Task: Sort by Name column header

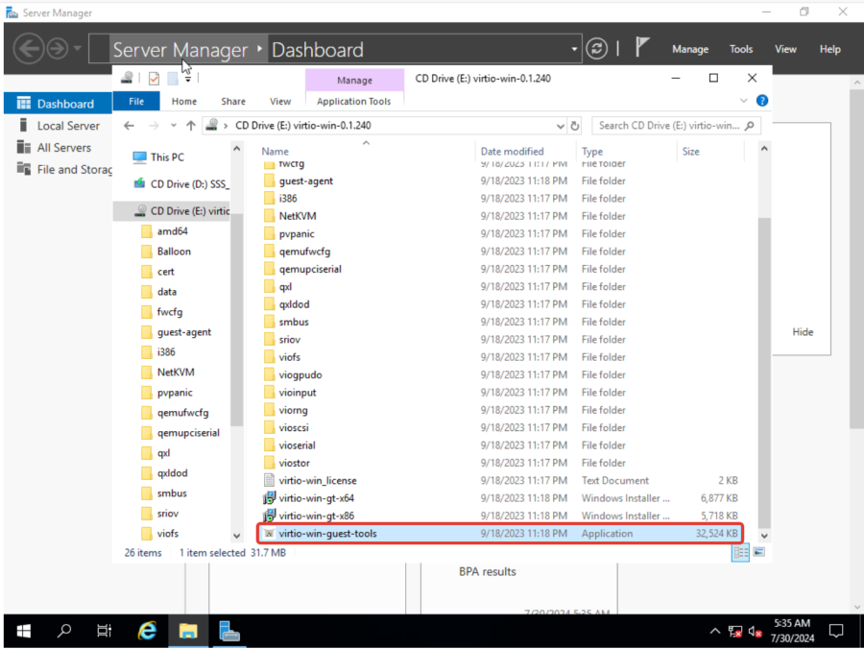Action: click(275, 152)
